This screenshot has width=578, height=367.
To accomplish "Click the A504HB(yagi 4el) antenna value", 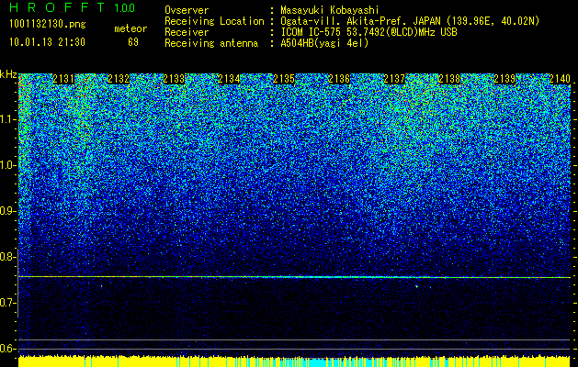I will point(324,43).
